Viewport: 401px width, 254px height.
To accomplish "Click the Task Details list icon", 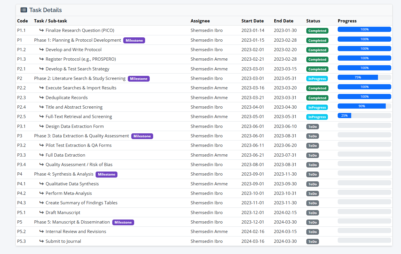I will coord(24,10).
